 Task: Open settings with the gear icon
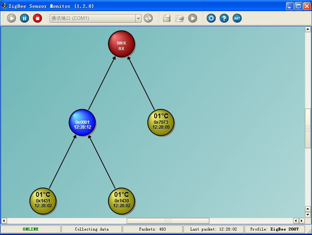tap(211, 18)
